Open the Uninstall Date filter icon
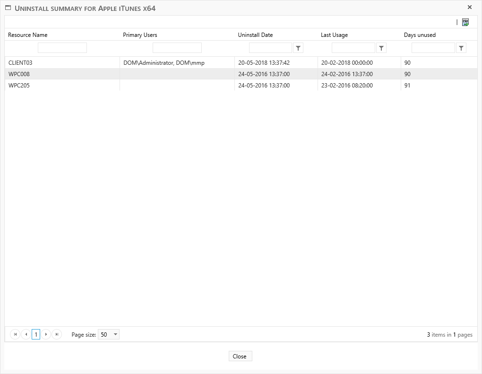The width and height of the screenshot is (482, 374). point(298,48)
